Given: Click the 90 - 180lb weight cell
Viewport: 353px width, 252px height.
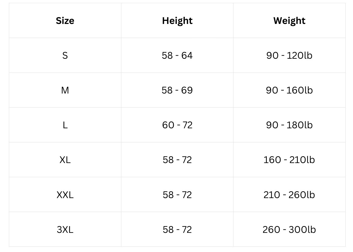Looking at the screenshot, I should click(x=289, y=125).
